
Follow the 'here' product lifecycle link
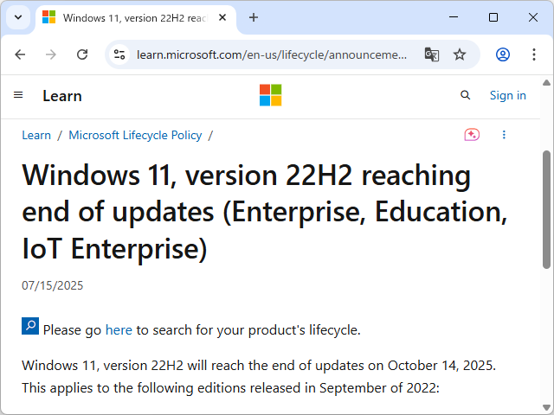coord(119,329)
